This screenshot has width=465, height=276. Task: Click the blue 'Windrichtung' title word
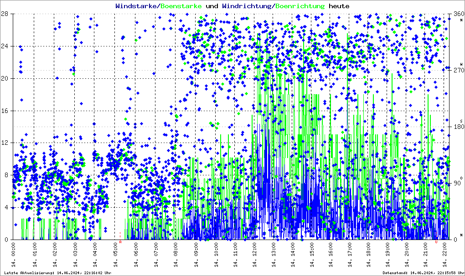coord(247,6)
